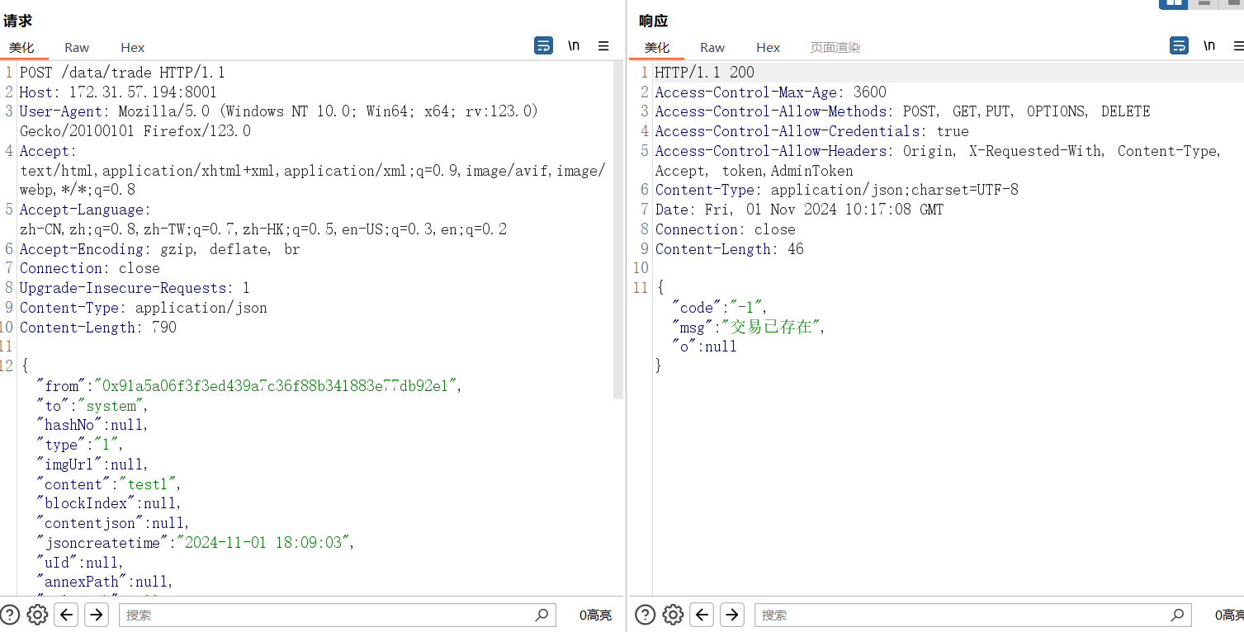1244x632 pixels.
Task: Open the 页面渲染 tab in response pane
Action: [835, 47]
